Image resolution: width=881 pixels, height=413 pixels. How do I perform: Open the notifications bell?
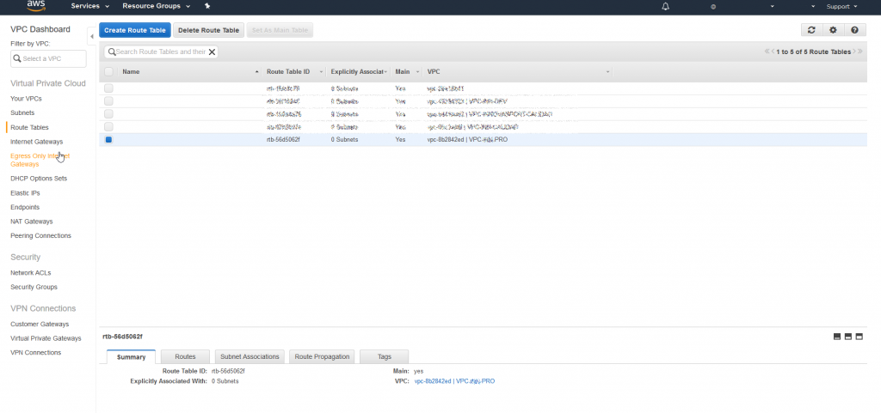pos(665,7)
